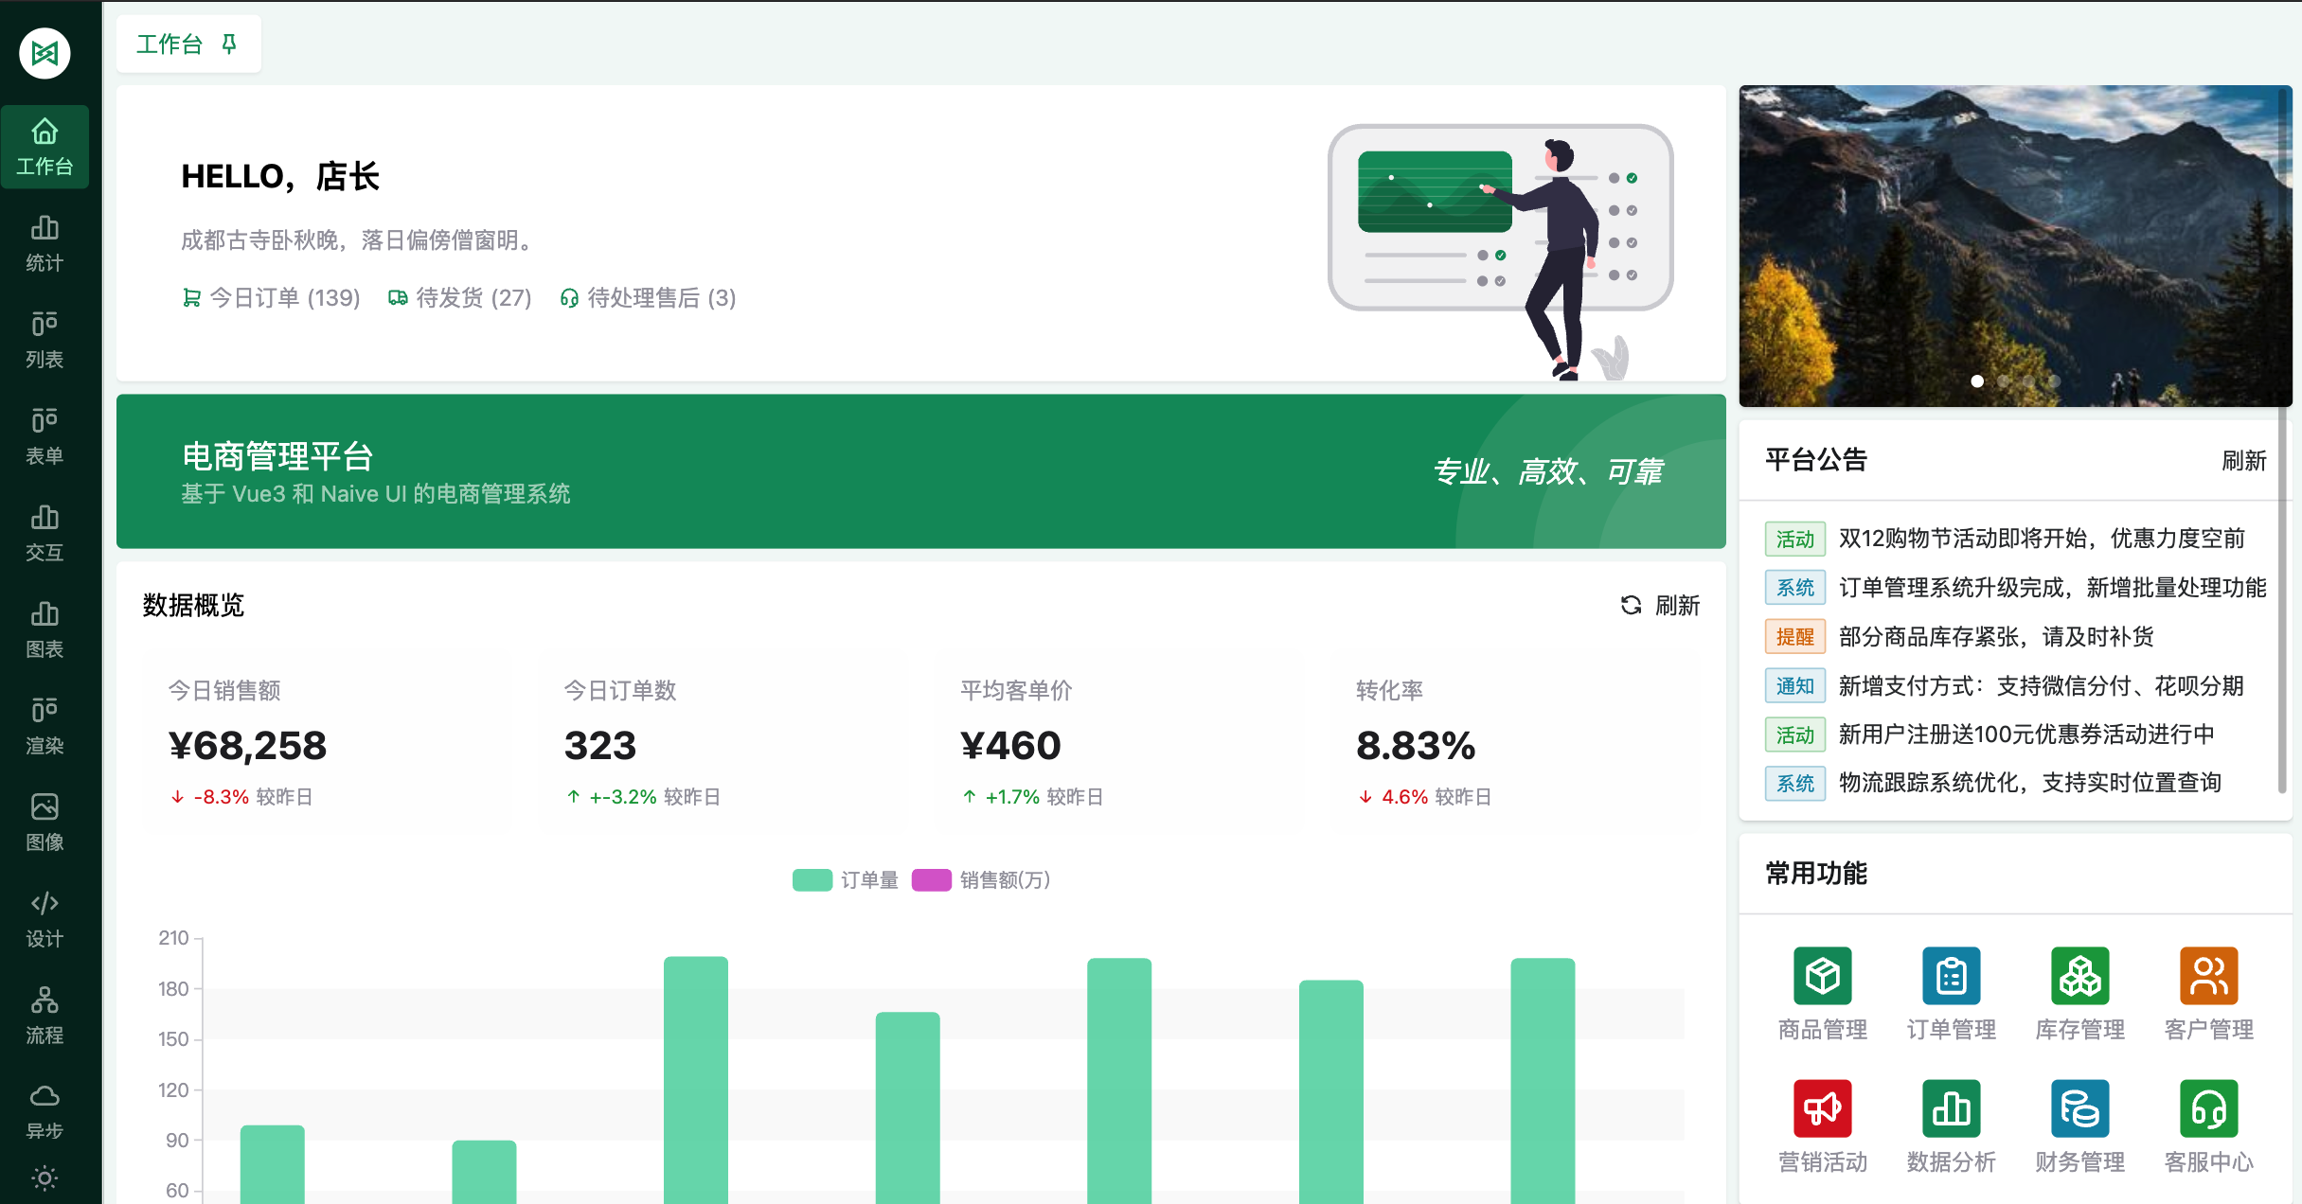Expand the 表单 sidebar menu
The width and height of the screenshot is (2302, 1204).
click(45, 436)
